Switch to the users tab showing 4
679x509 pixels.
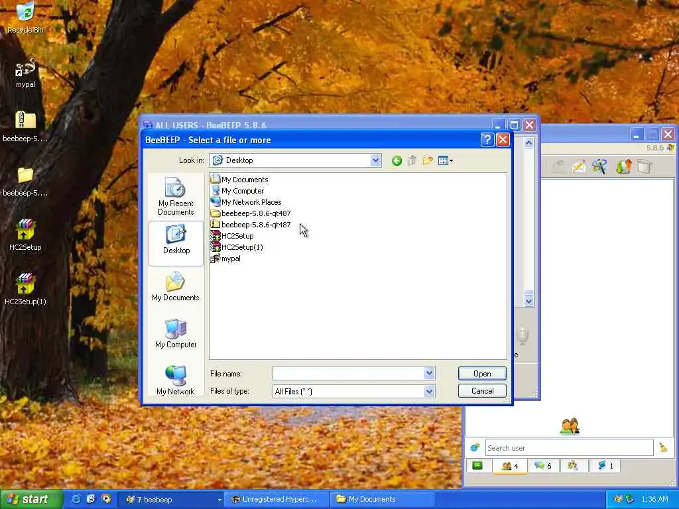510,466
